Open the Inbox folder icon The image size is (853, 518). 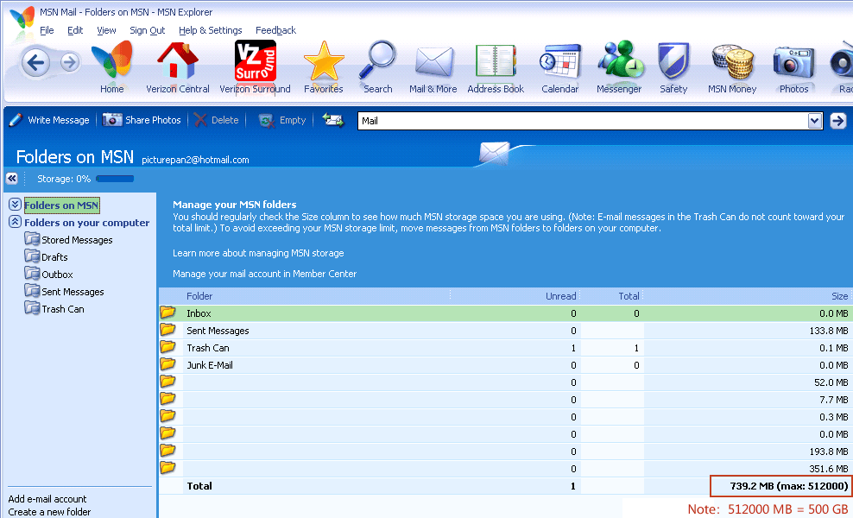[x=168, y=313]
